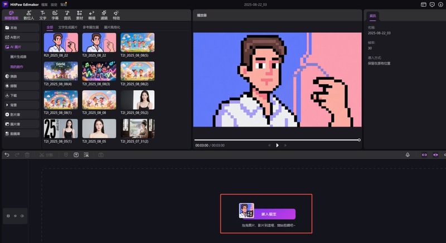Redo the last timeline action
The image size is (446, 243).
tap(17, 155)
